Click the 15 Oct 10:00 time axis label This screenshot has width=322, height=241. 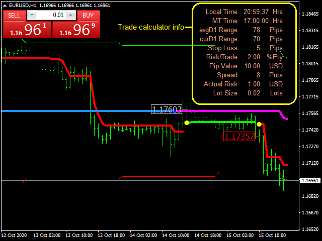pos(272,235)
